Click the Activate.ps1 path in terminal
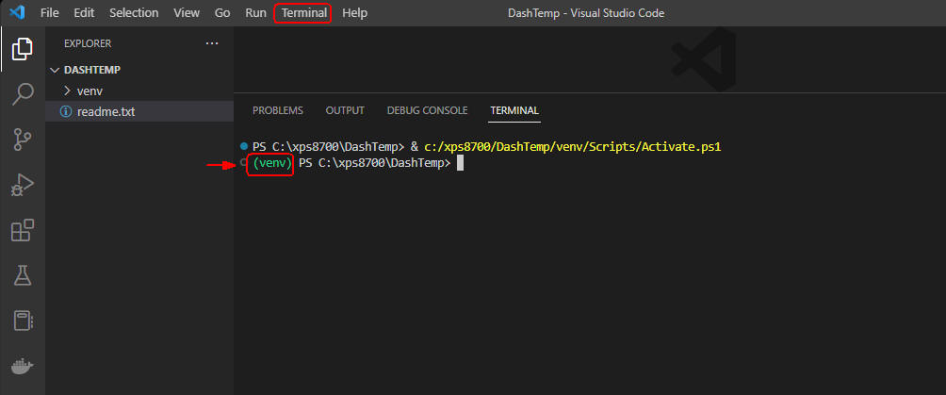This screenshot has height=395, width=946. pyautogui.click(x=573, y=146)
